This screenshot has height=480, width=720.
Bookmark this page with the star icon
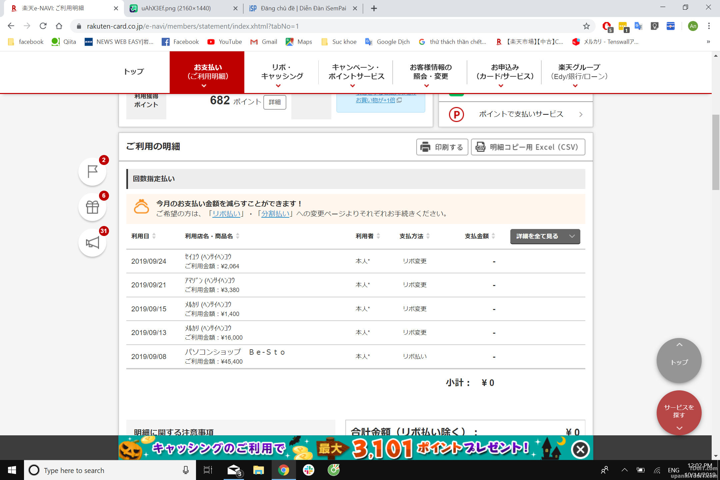pos(586,26)
